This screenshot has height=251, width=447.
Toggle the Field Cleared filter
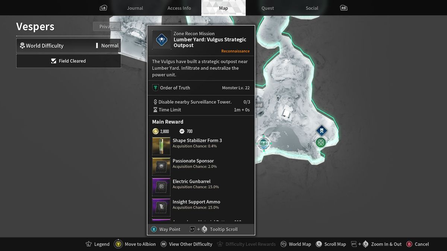pyautogui.click(x=68, y=61)
